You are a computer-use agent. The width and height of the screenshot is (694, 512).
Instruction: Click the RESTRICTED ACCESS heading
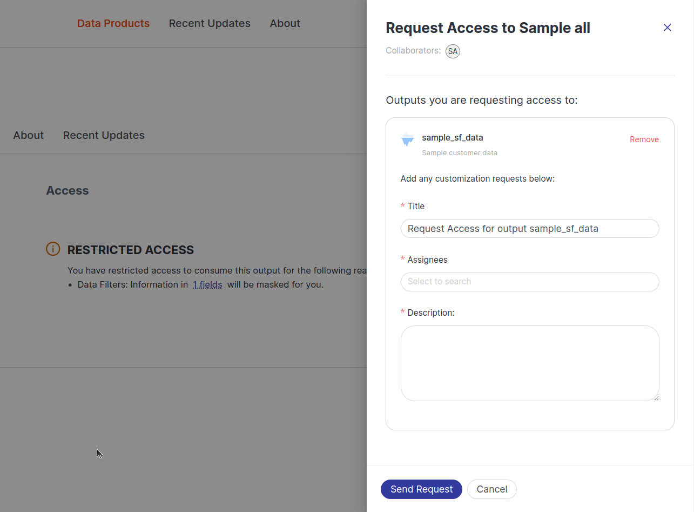131,250
